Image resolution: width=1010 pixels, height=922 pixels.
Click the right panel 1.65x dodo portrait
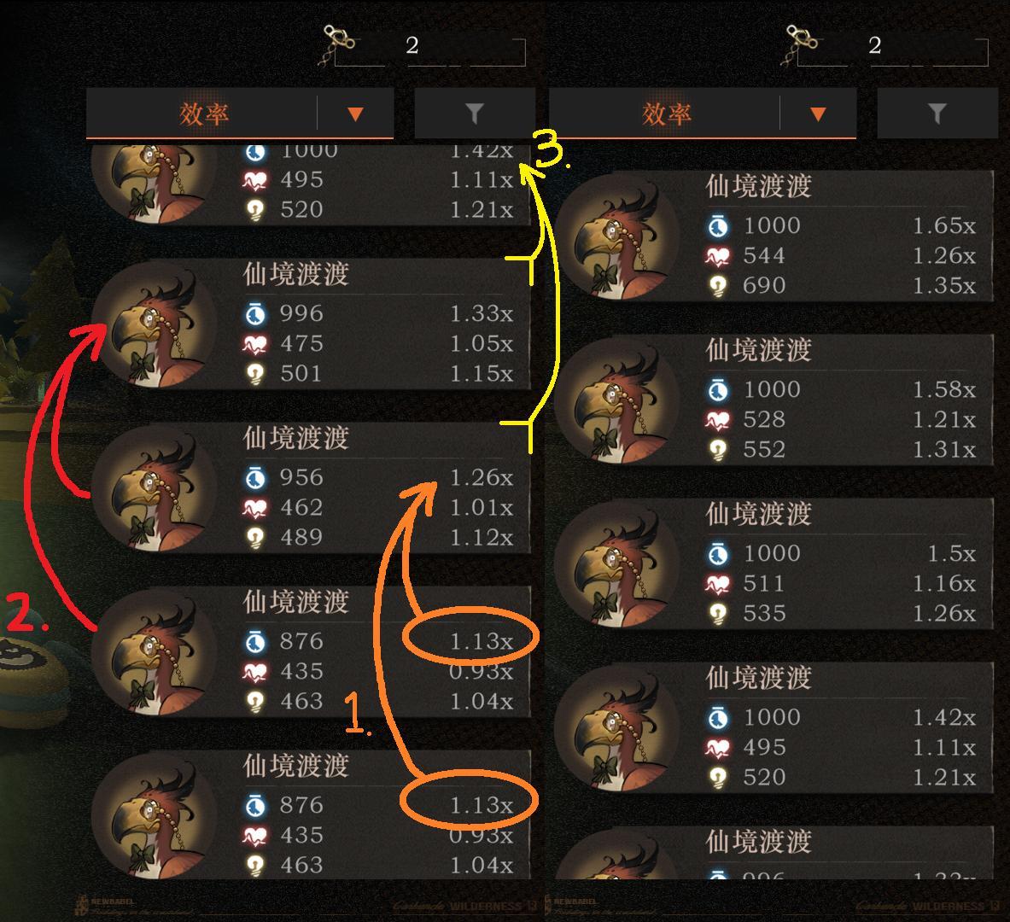(x=616, y=236)
